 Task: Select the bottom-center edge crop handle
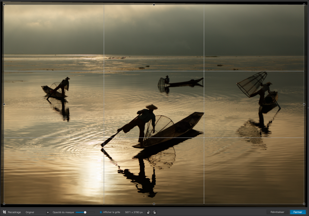pos(154,204)
